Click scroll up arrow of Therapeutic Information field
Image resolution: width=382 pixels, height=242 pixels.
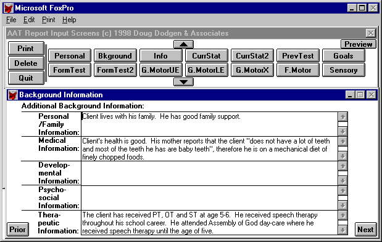(x=343, y=216)
